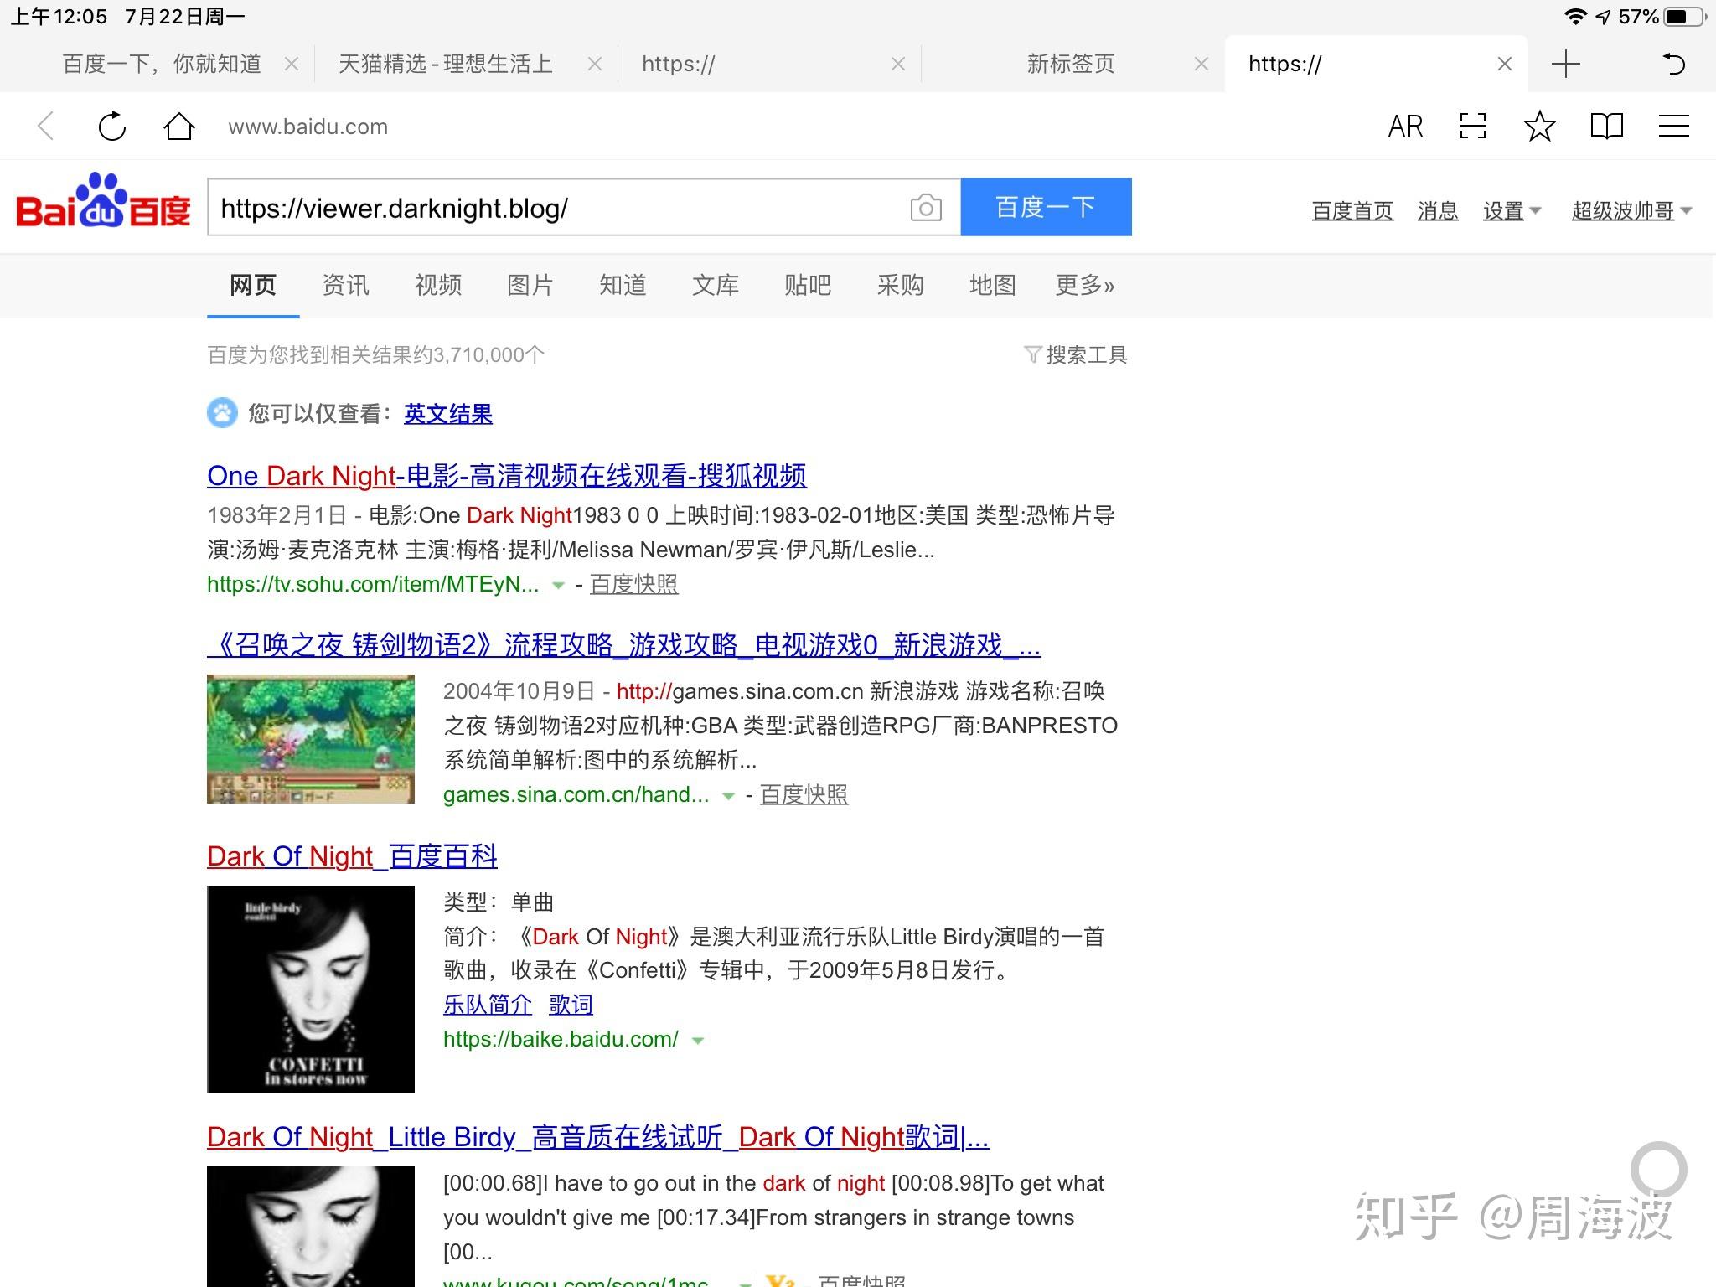Screen dimensions: 1716x1287
Task: Click the www.baidu.com address bar
Action: (x=308, y=127)
